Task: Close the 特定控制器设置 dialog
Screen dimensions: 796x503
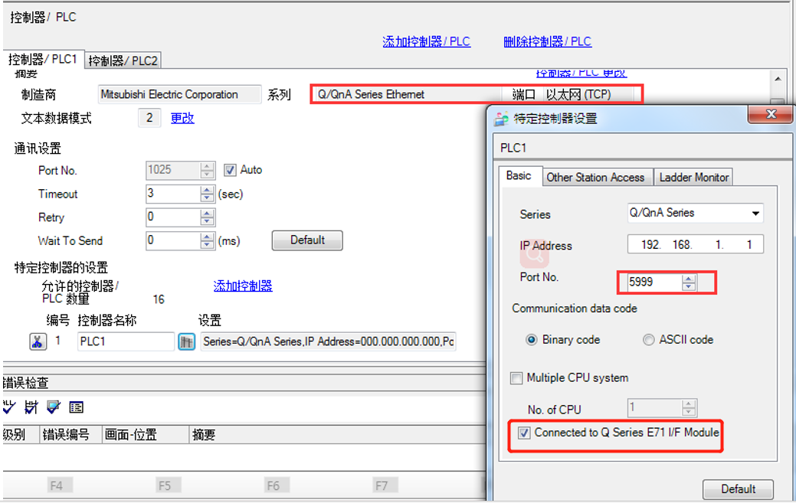Action: 770,114
